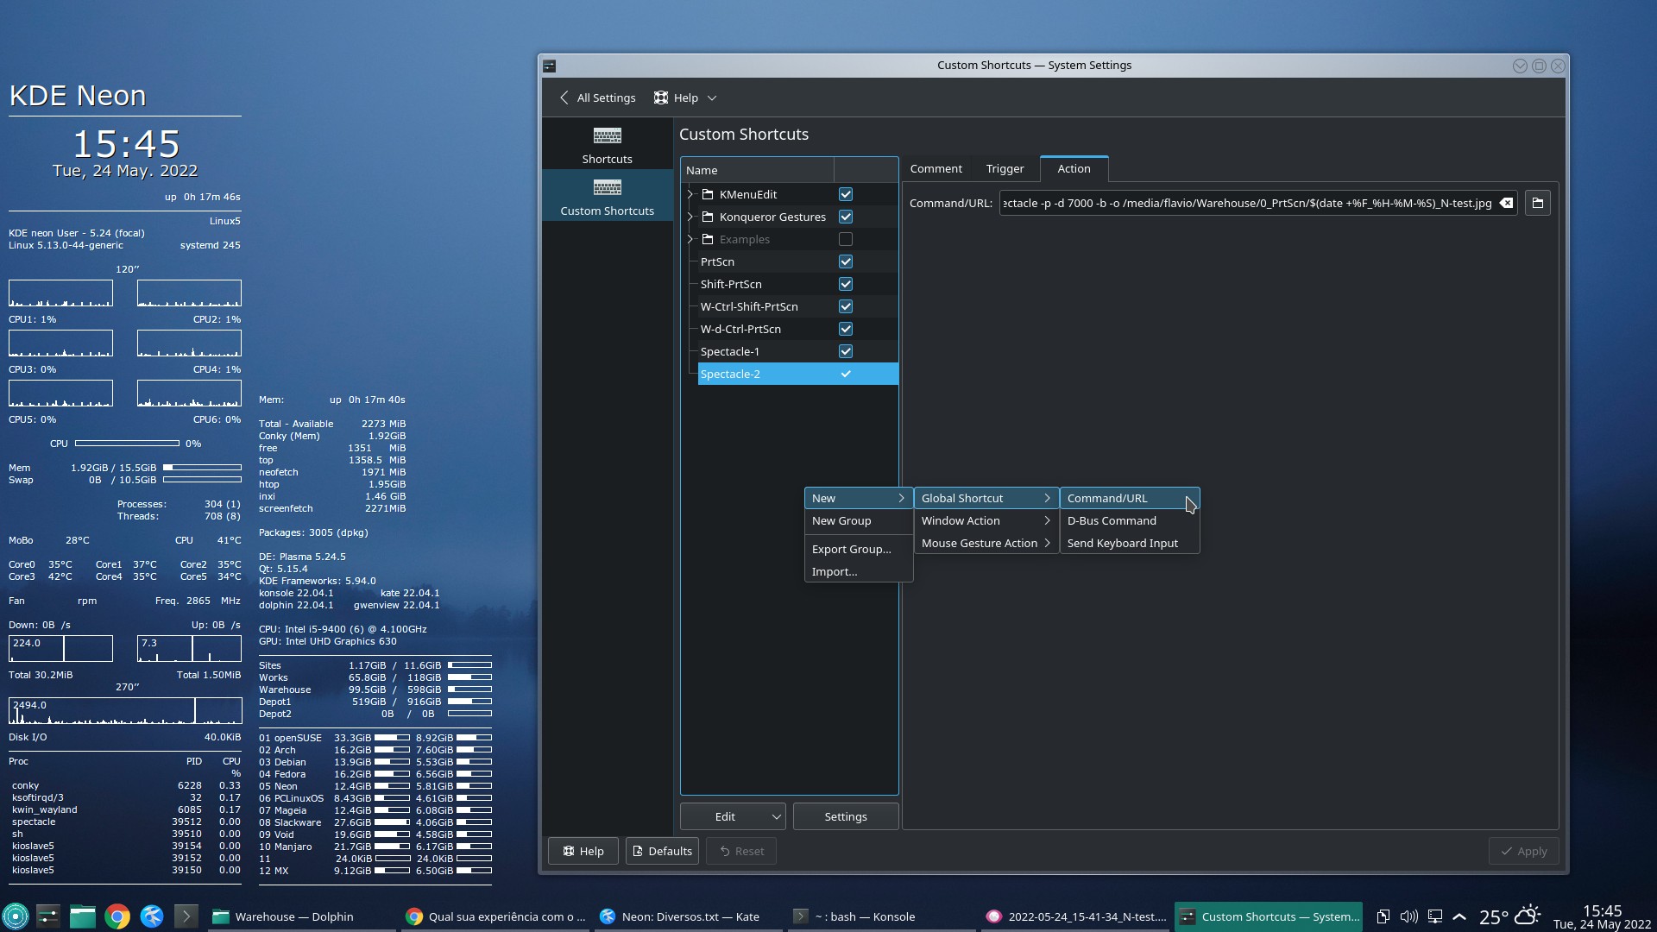Launch System Settings from the panel
The image size is (1657, 932).
(x=48, y=916)
